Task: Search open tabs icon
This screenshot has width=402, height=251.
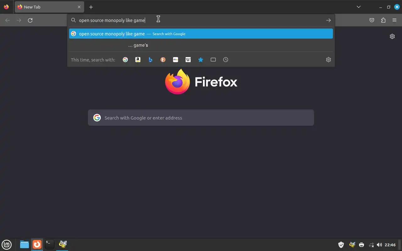Action: 213,60
